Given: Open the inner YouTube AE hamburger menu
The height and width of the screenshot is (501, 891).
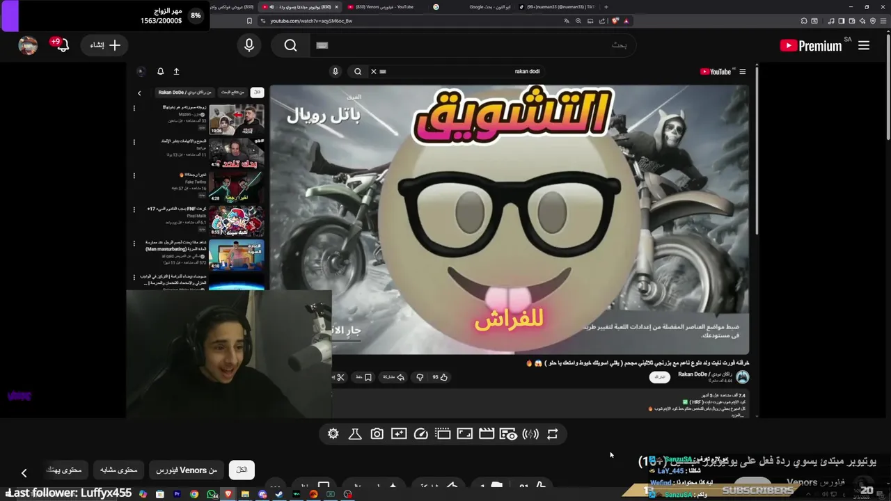Looking at the screenshot, I should [742, 72].
